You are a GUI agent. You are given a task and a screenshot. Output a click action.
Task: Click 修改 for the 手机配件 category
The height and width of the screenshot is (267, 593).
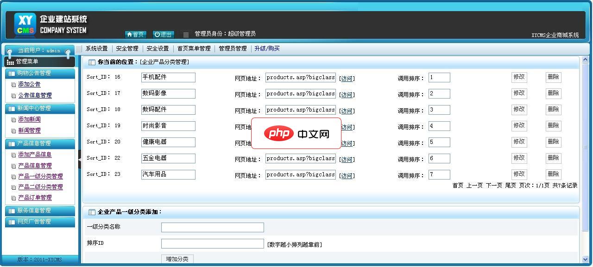518,77
